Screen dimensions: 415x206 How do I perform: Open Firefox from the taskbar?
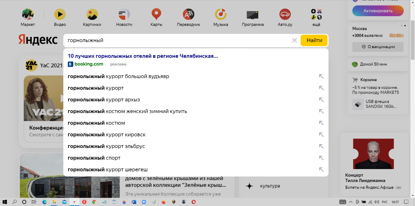click(x=163, y=202)
